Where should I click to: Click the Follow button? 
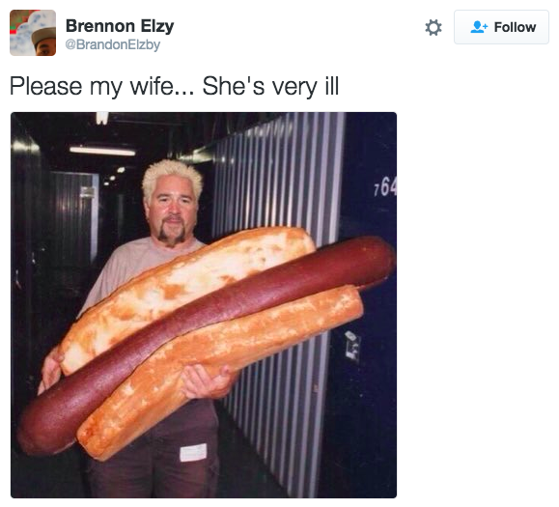coord(501,27)
